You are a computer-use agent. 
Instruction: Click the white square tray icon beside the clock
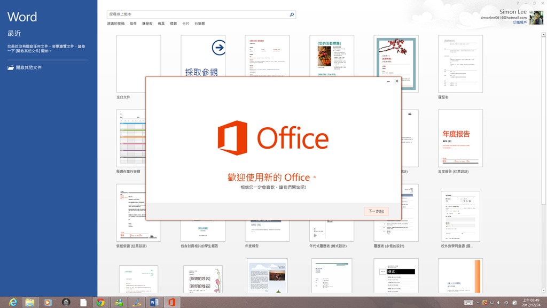514,303
